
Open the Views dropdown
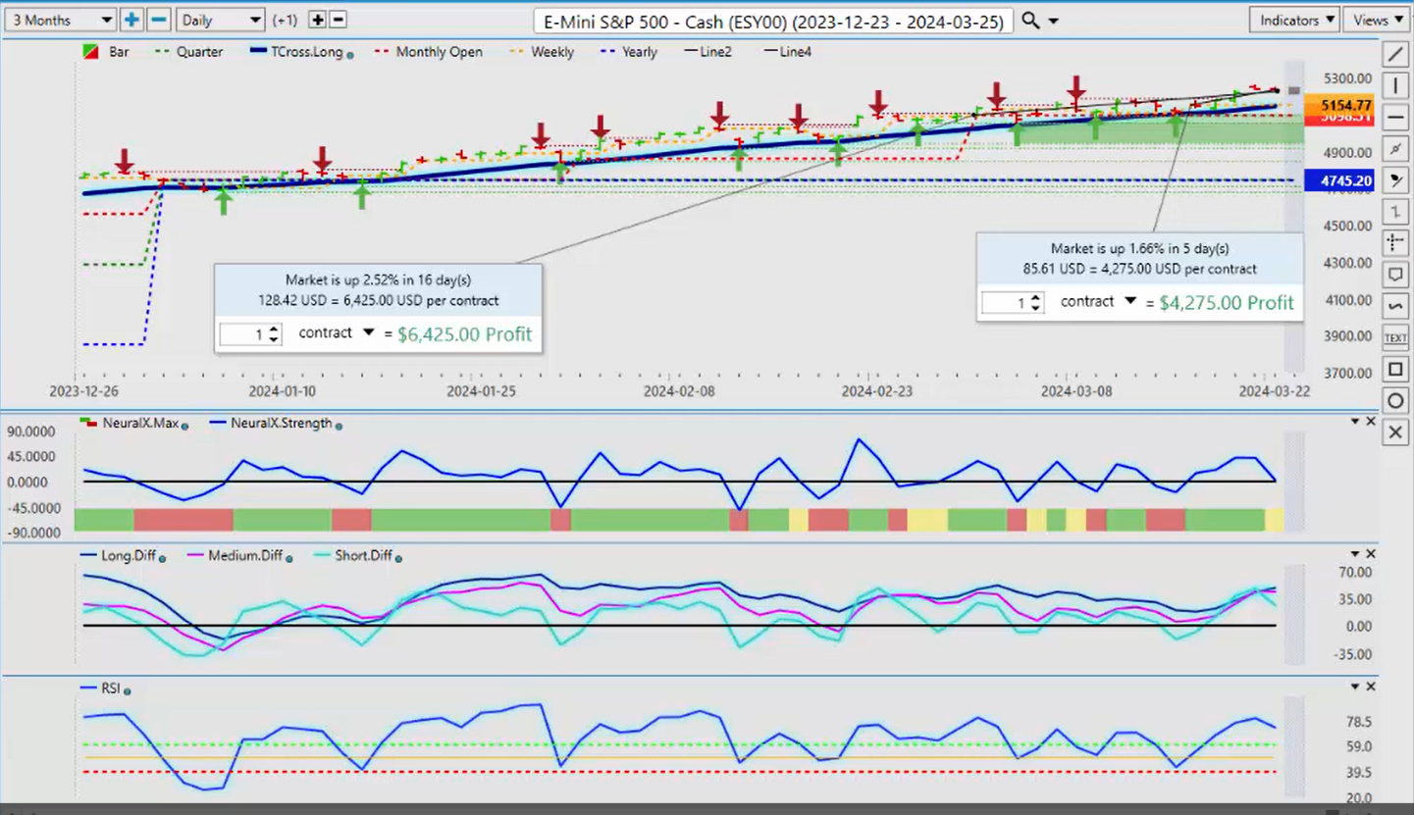pos(1377,20)
